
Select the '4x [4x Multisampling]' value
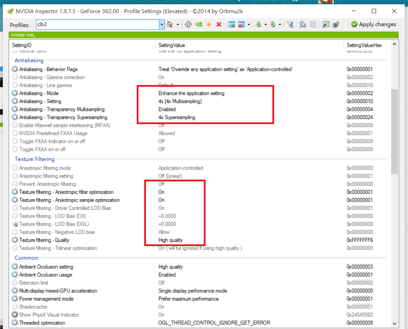pyautogui.click(x=180, y=101)
